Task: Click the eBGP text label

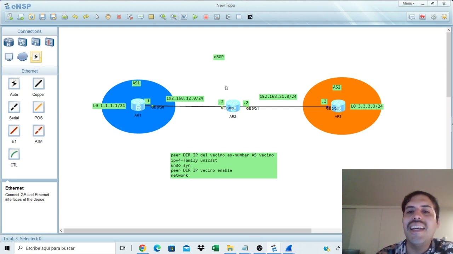Action: coord(219,57)
